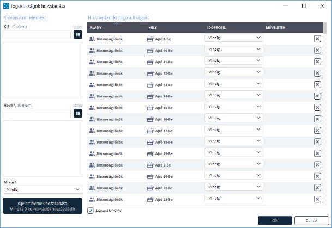The width and height of the screenshot is (332, 228).
Task: Confirm with the OK button
Action: pos(275,220)
